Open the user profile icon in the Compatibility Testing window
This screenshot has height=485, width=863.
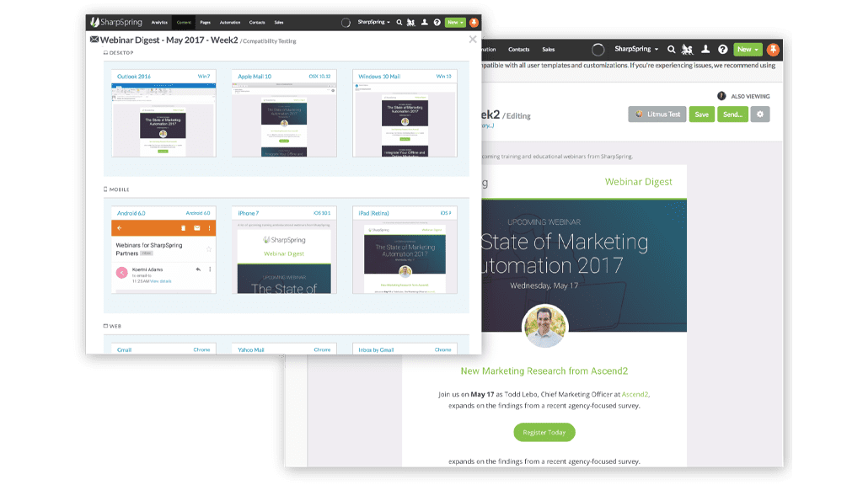[x=425, y=23]
